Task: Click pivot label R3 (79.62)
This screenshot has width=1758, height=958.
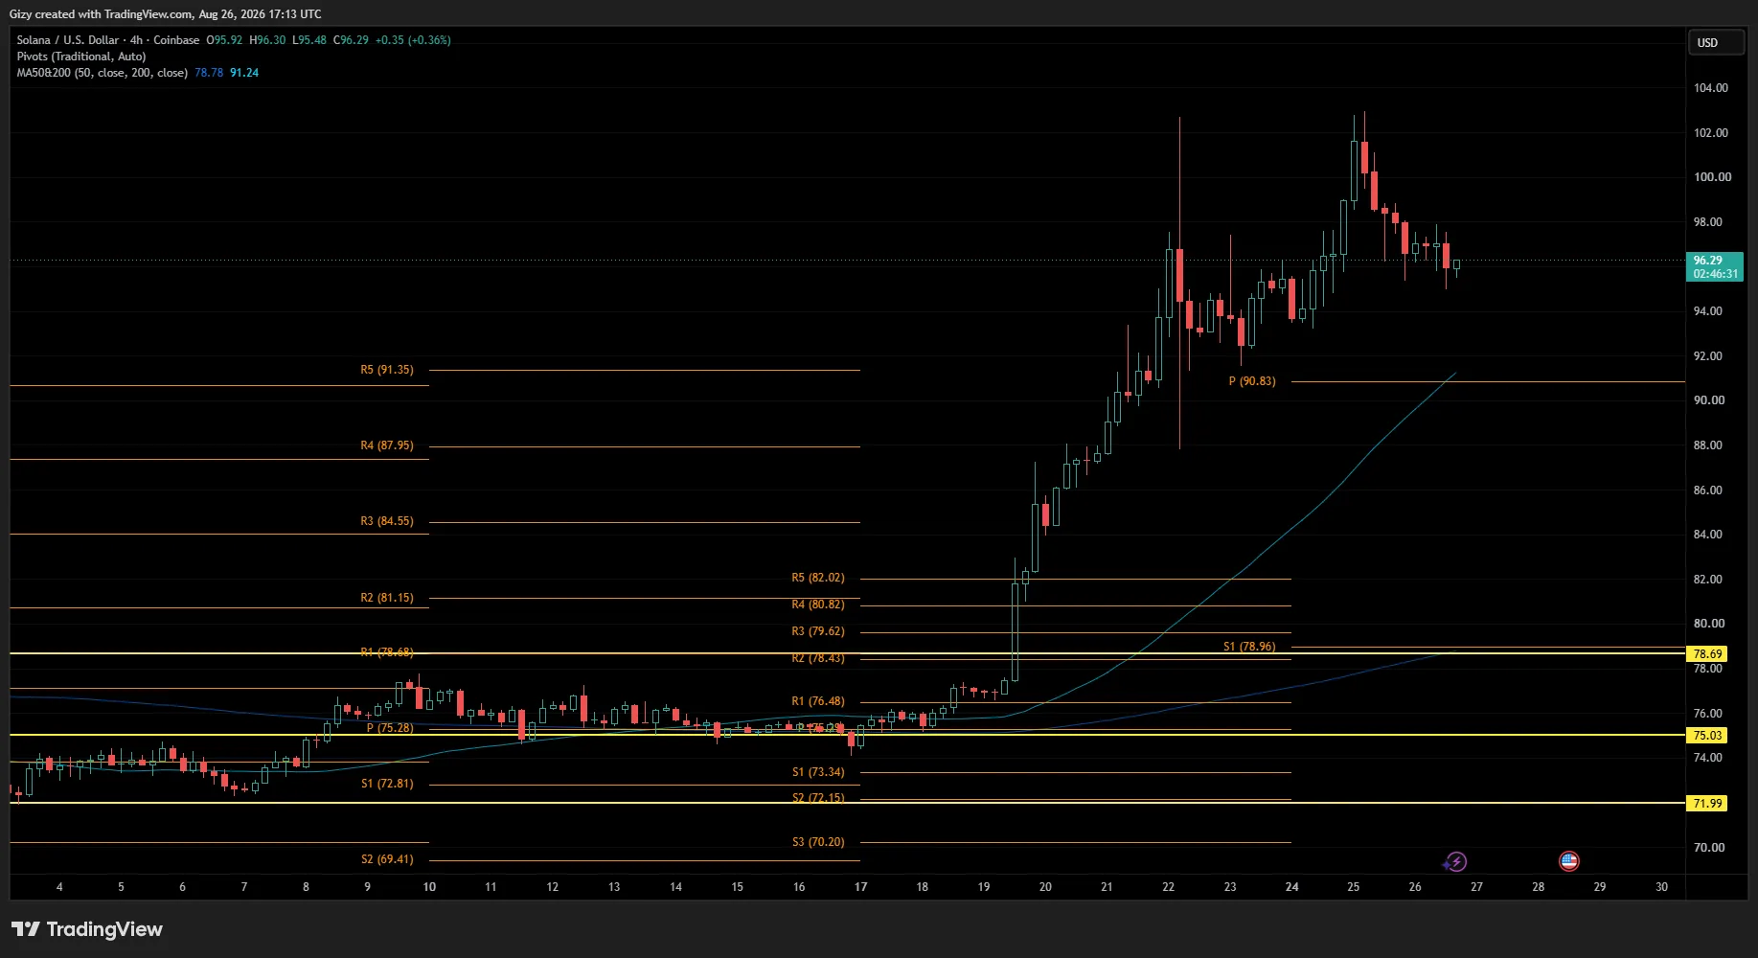Action: point(818,631)
